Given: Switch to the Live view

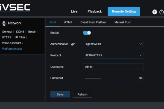Looking at the screenshot, I should (x=74, y=11).
